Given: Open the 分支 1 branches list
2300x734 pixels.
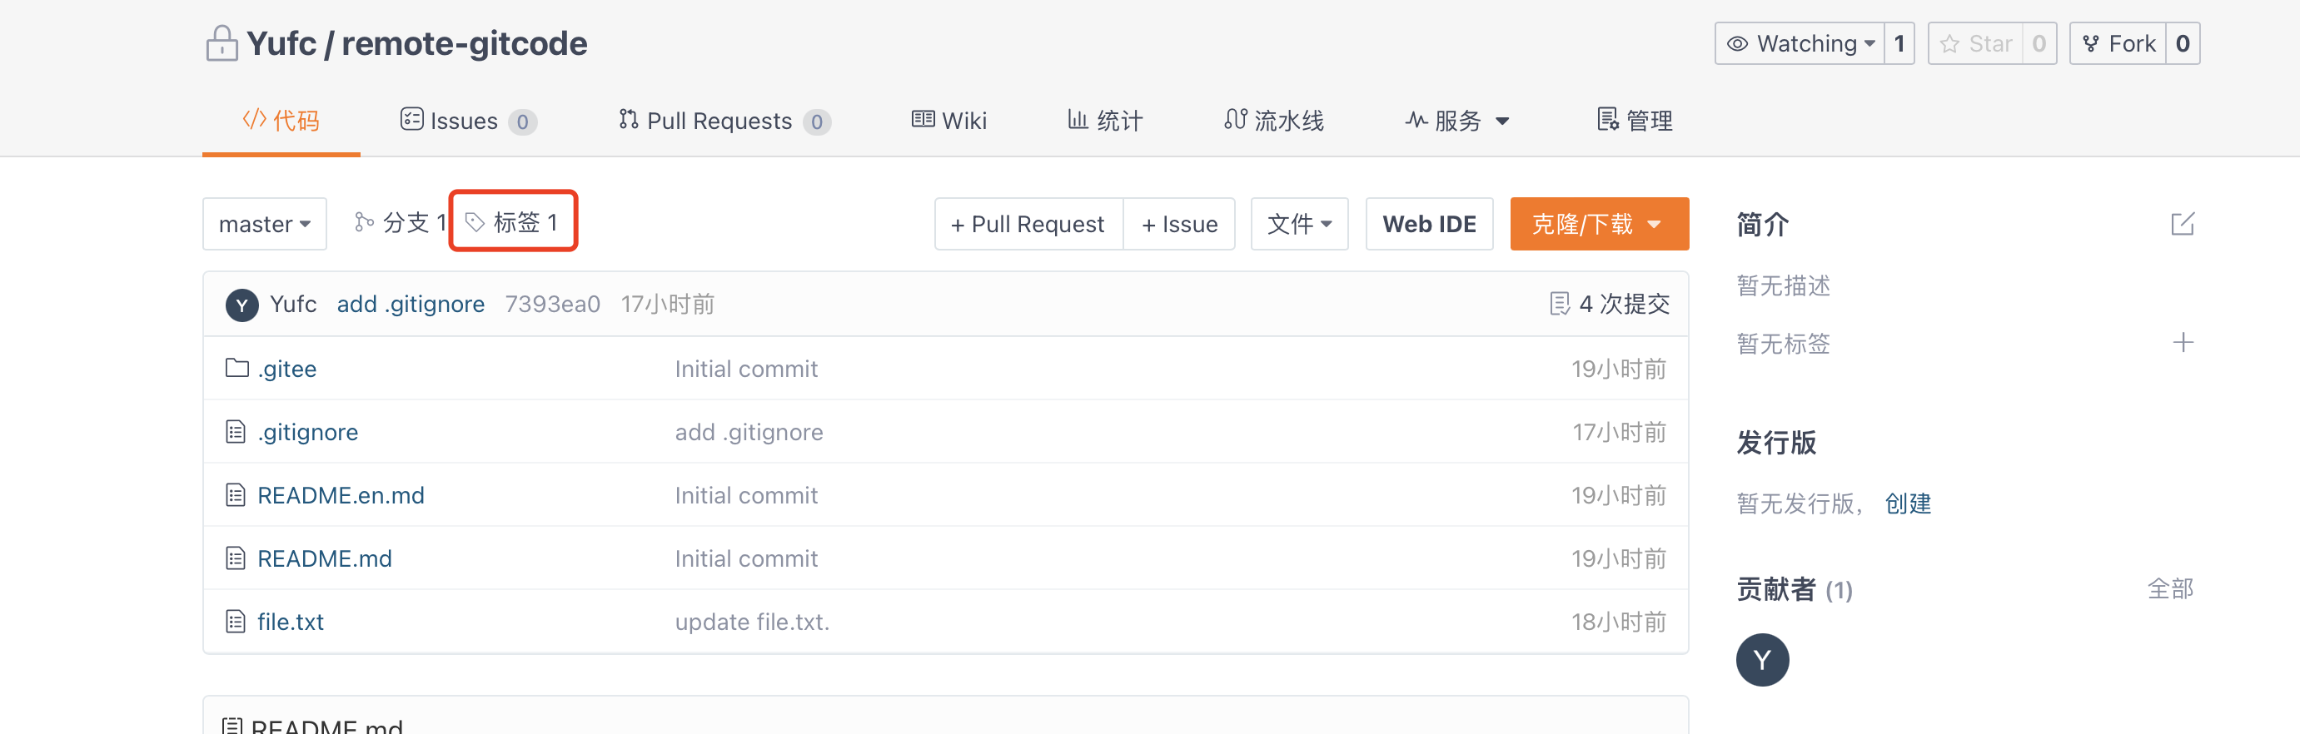Looking at the screenshot, I should (x=400, y=223).
